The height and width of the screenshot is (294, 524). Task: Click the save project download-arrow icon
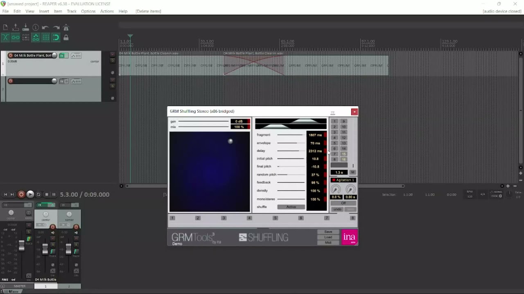click(25, 28)
